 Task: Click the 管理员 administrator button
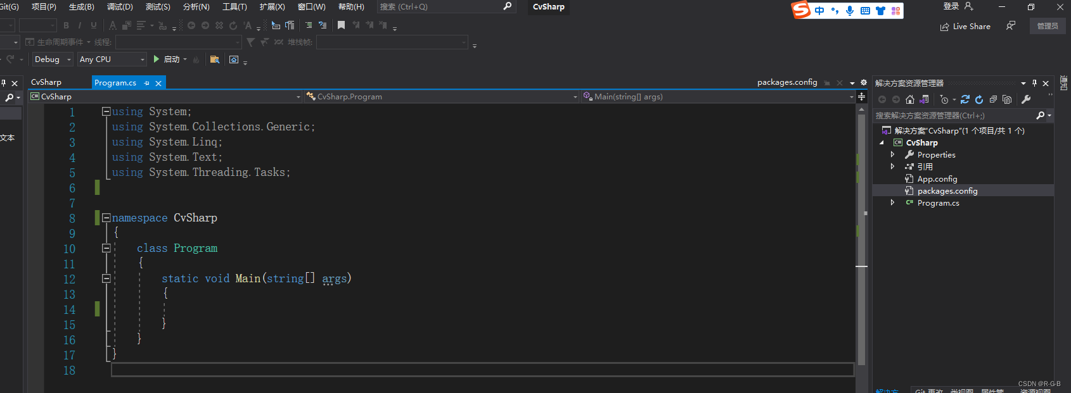click(x=1048, y=26)
